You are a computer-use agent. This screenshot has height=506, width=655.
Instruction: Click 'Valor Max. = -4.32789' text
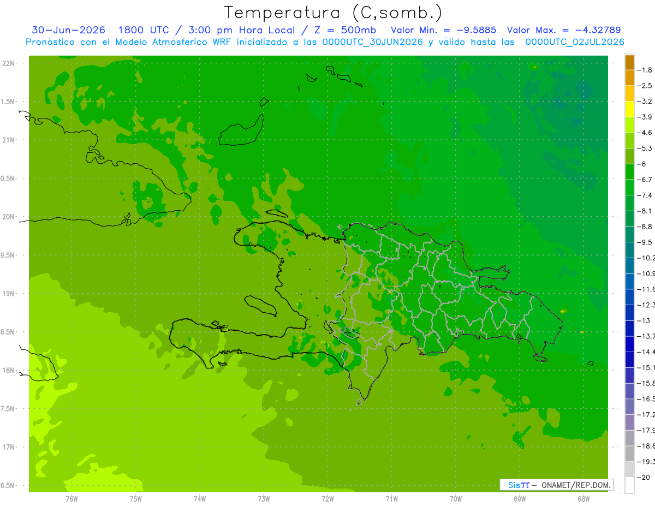click(564, 30)
